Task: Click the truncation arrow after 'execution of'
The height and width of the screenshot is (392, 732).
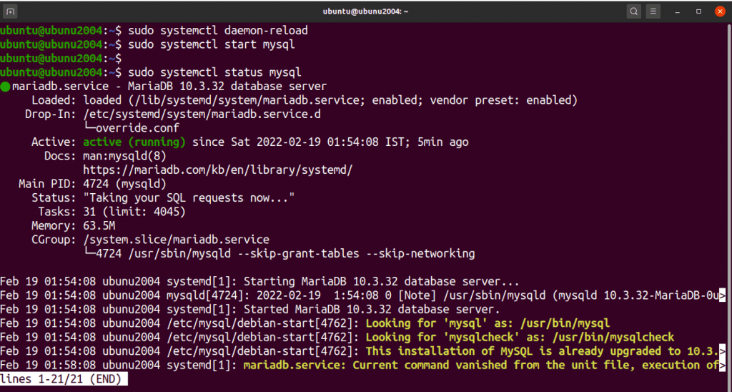Action: (x=722, y=365)
